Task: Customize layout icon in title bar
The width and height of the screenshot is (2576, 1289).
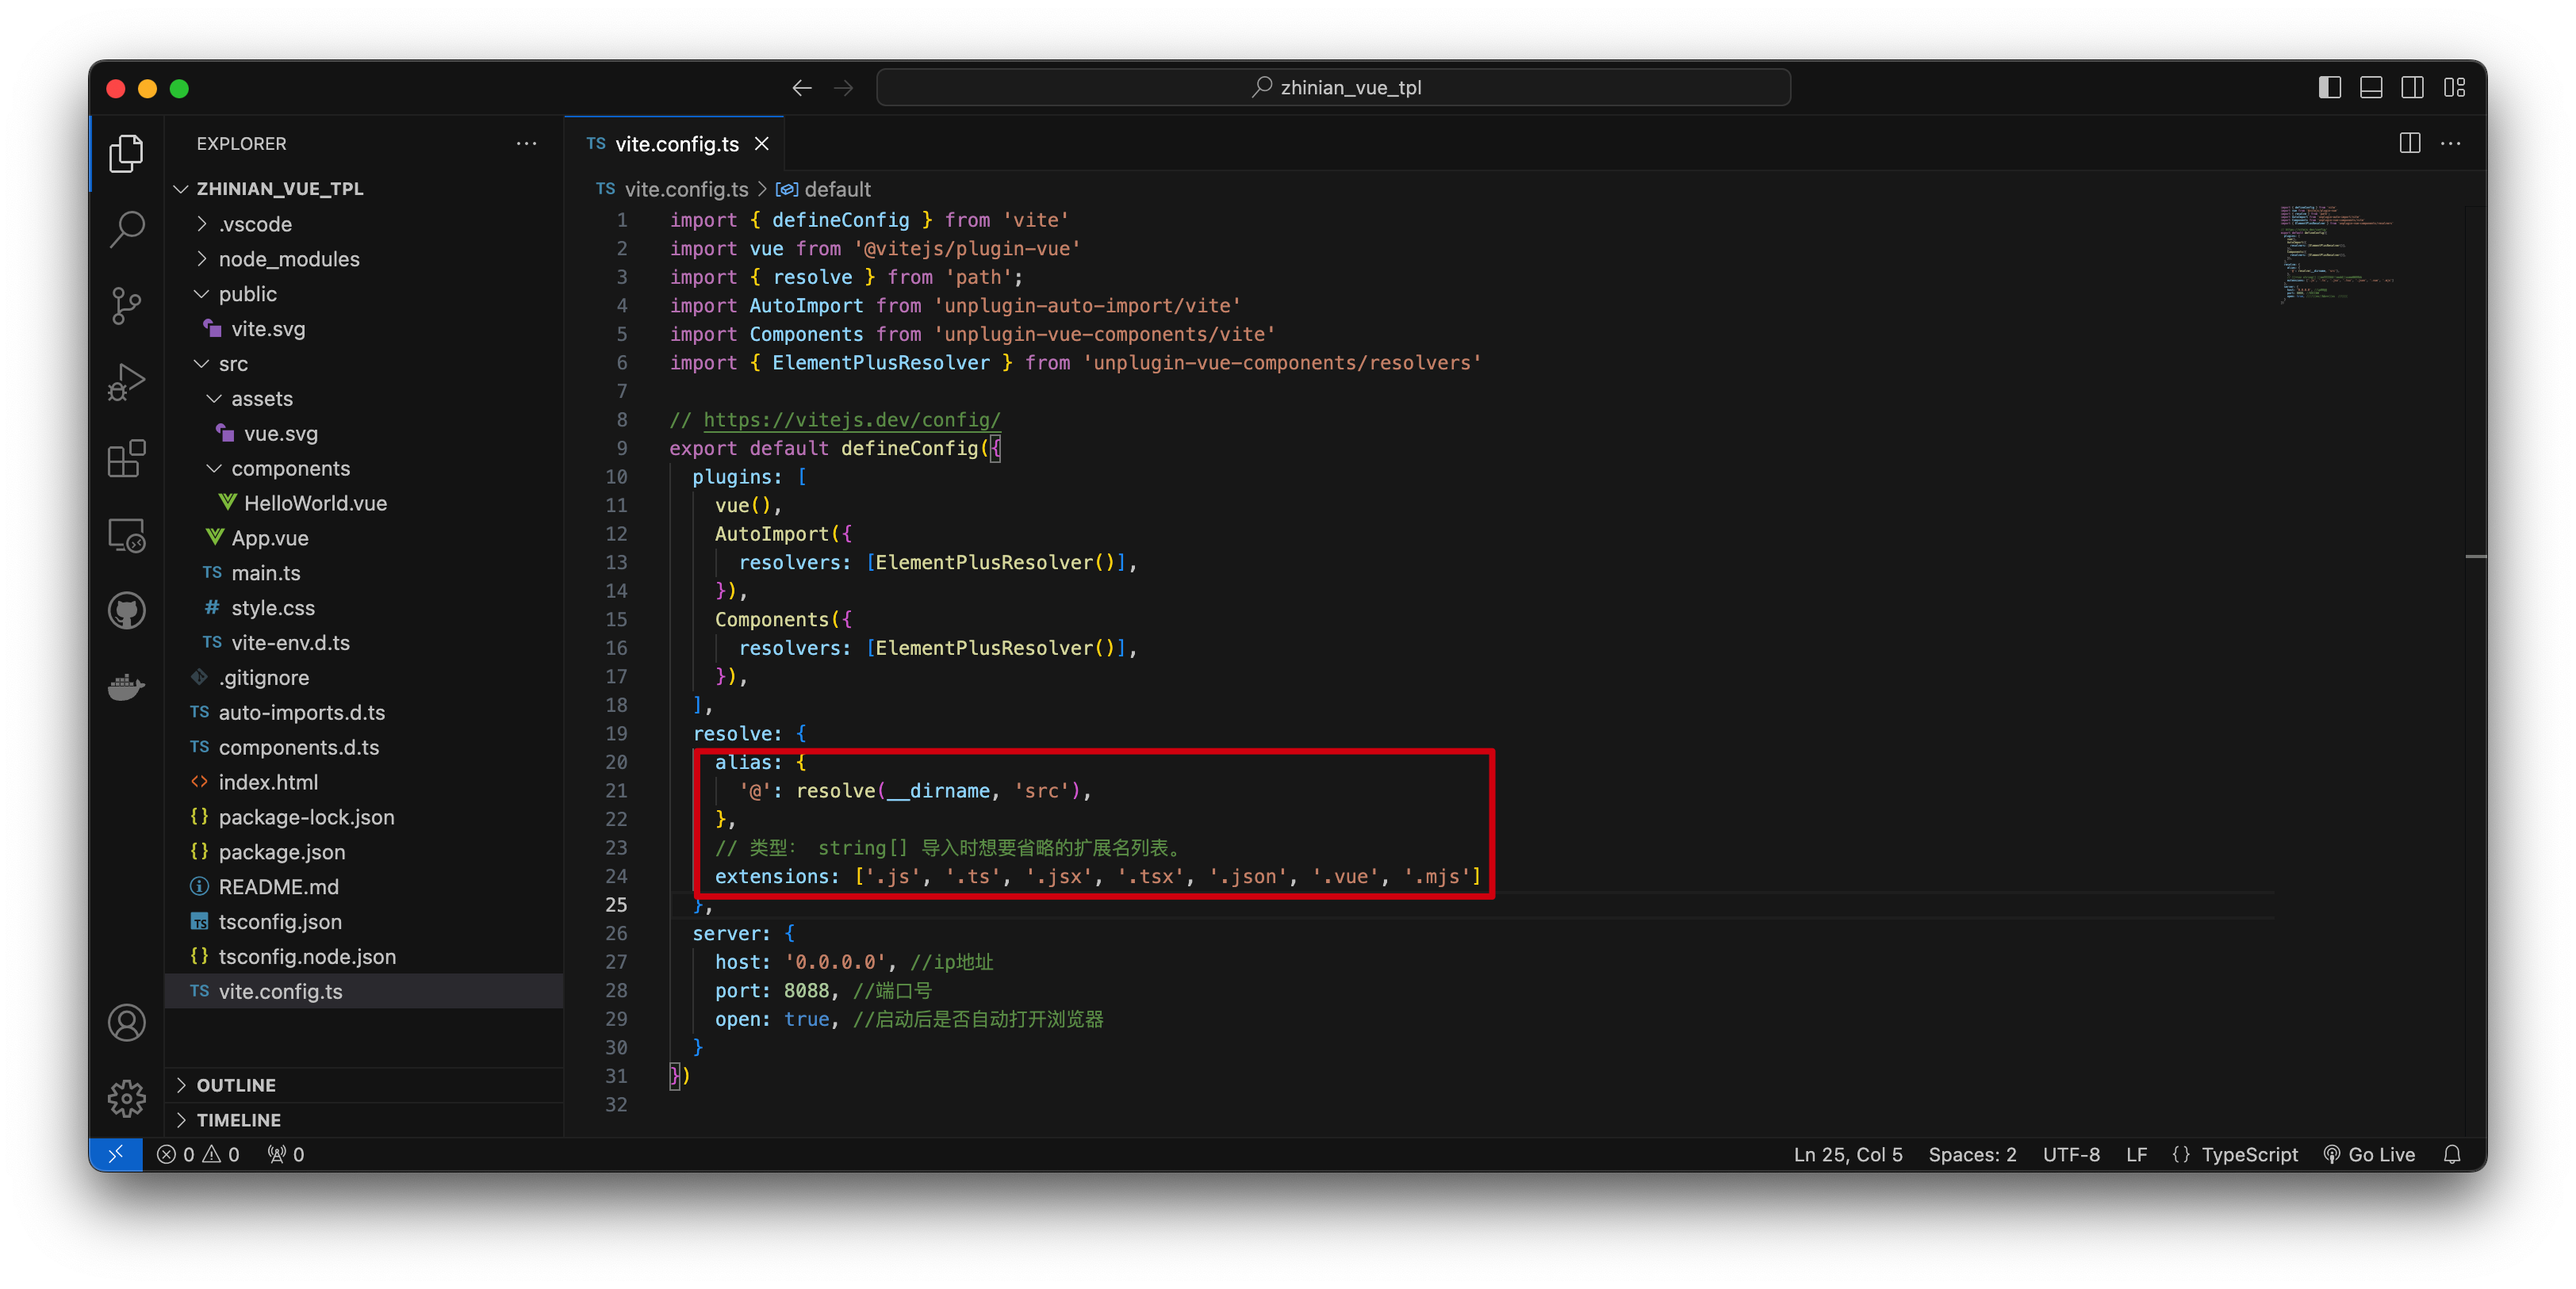Action: tap(2455, 88)
